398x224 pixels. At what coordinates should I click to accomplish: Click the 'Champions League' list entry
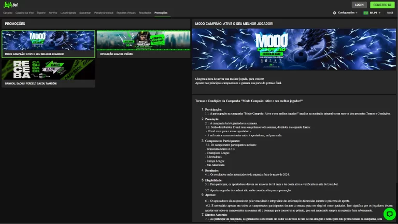point(218,153)
